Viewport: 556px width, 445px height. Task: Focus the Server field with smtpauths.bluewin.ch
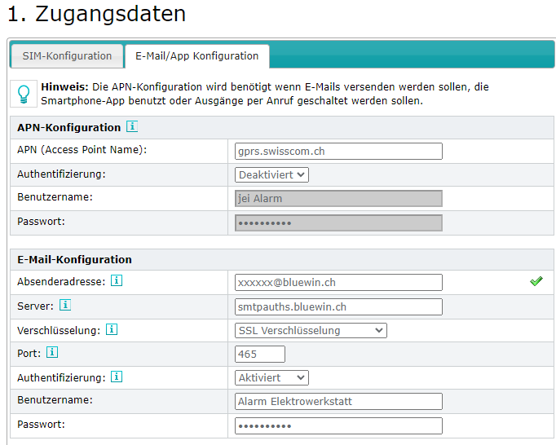pyautogui.click(x=338, y=306)
